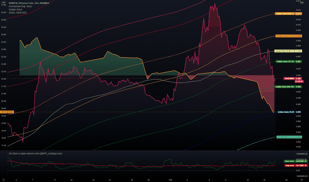Click the Golden Ratio:SMA 350 0.006 label

(288, 87)
